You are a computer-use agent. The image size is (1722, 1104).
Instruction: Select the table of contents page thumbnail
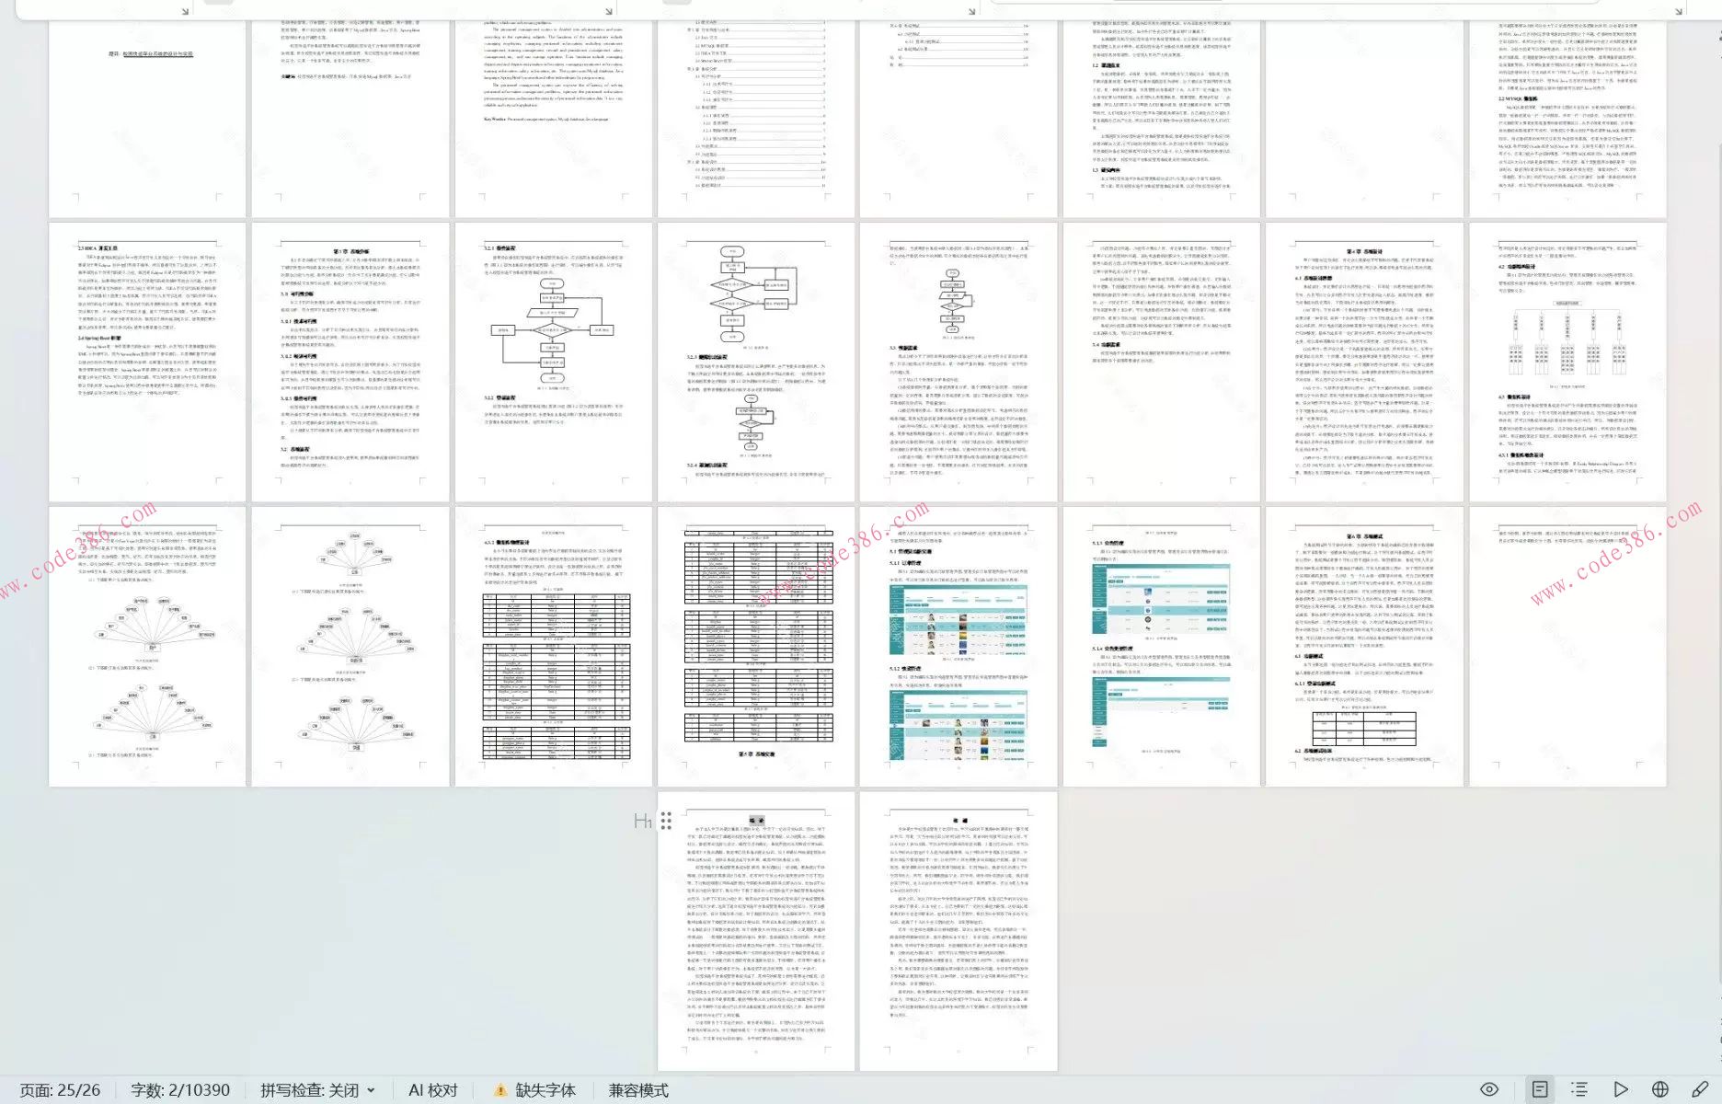(756, 120)
